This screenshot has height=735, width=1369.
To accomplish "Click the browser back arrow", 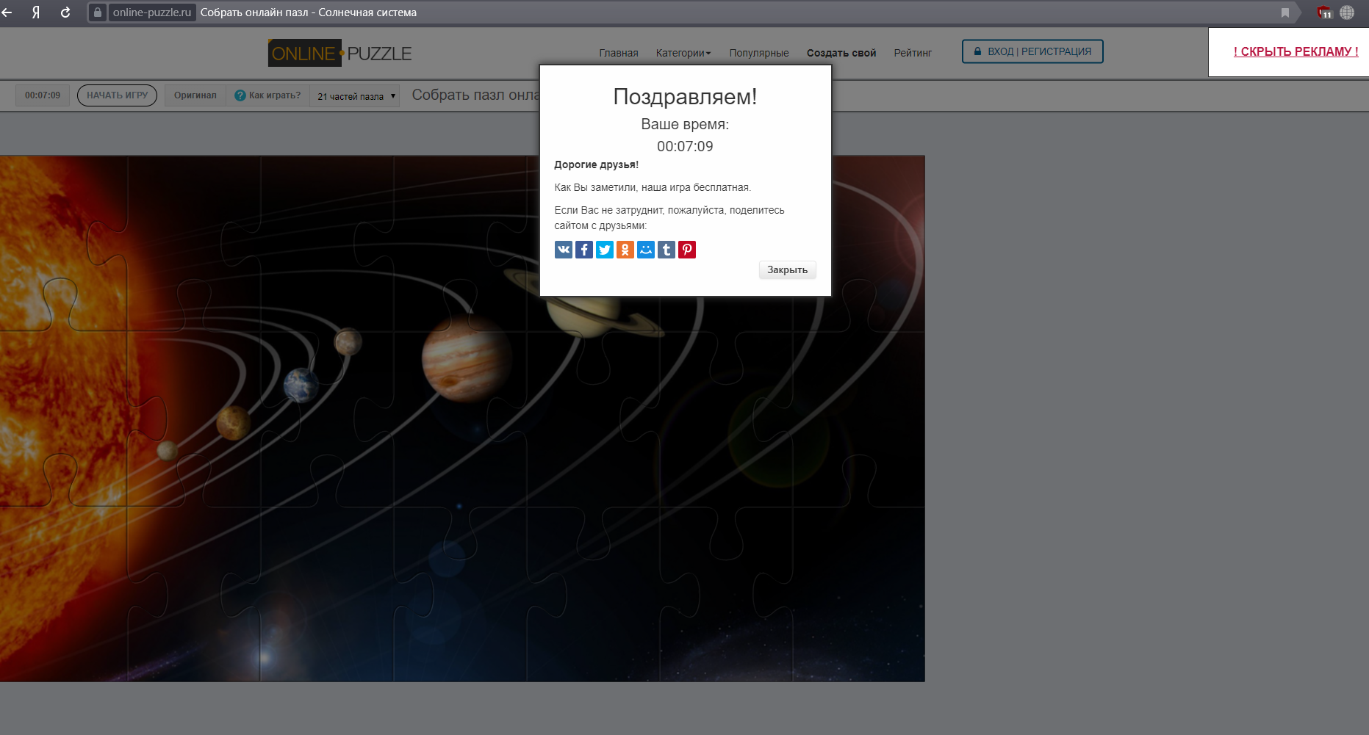I will click(x=7, y=12).
